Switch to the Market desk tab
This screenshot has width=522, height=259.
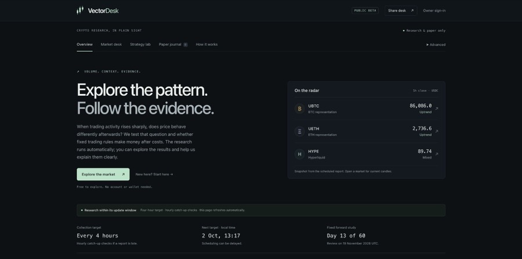pyautogui.click(x=111, y=44)
